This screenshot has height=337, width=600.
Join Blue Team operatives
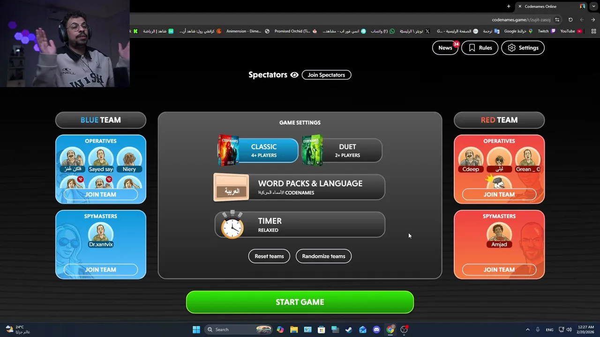[x=101, y=194]
